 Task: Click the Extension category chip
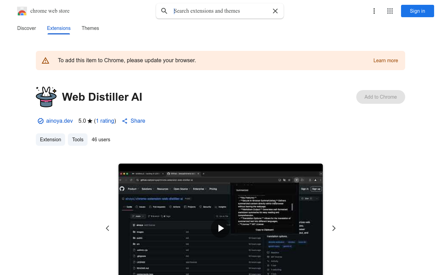(x=50, y=140)
